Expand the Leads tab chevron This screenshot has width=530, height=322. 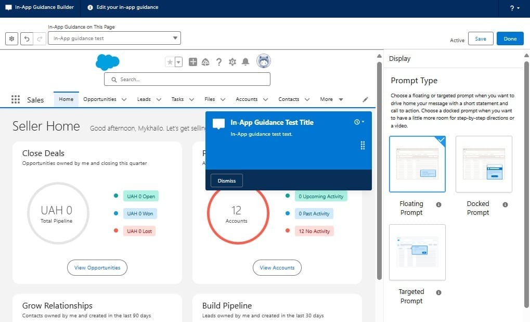159,99
